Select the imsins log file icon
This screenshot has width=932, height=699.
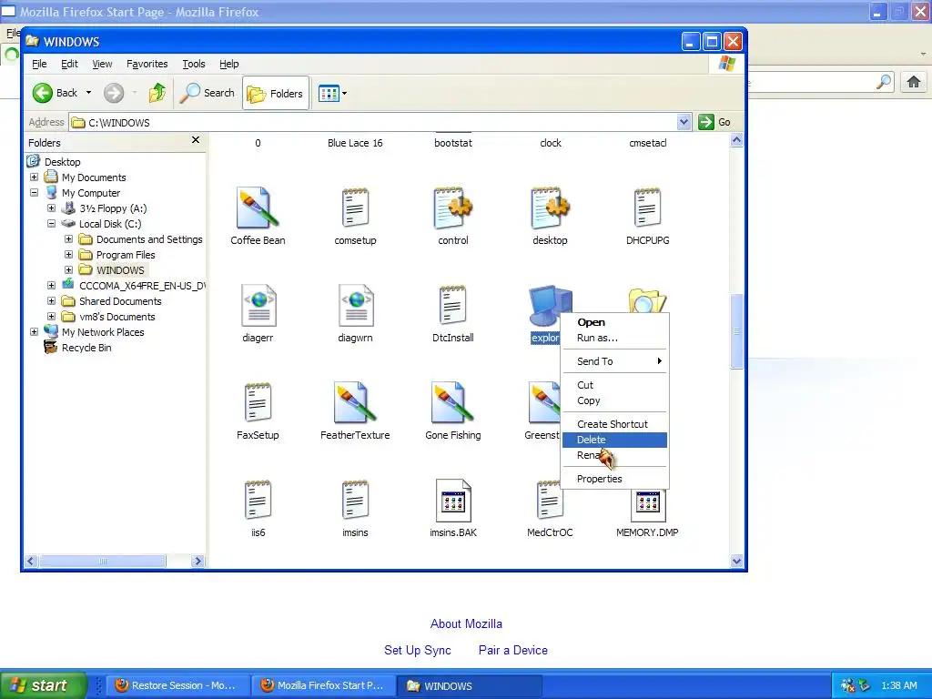355,501
